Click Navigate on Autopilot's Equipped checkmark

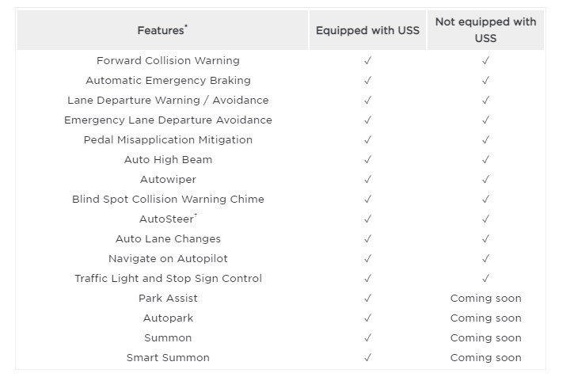[x=367, y=258]
